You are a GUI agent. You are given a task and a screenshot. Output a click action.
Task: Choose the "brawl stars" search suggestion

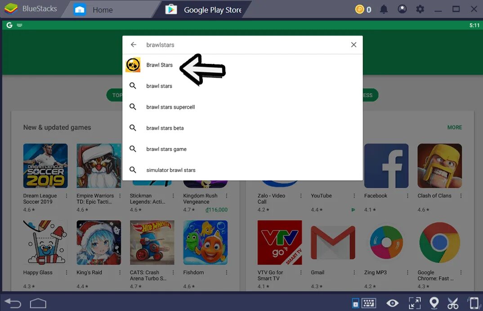point(242,86)
